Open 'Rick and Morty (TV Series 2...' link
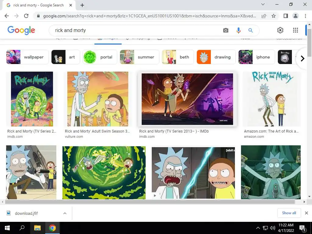 pos(32,131)
